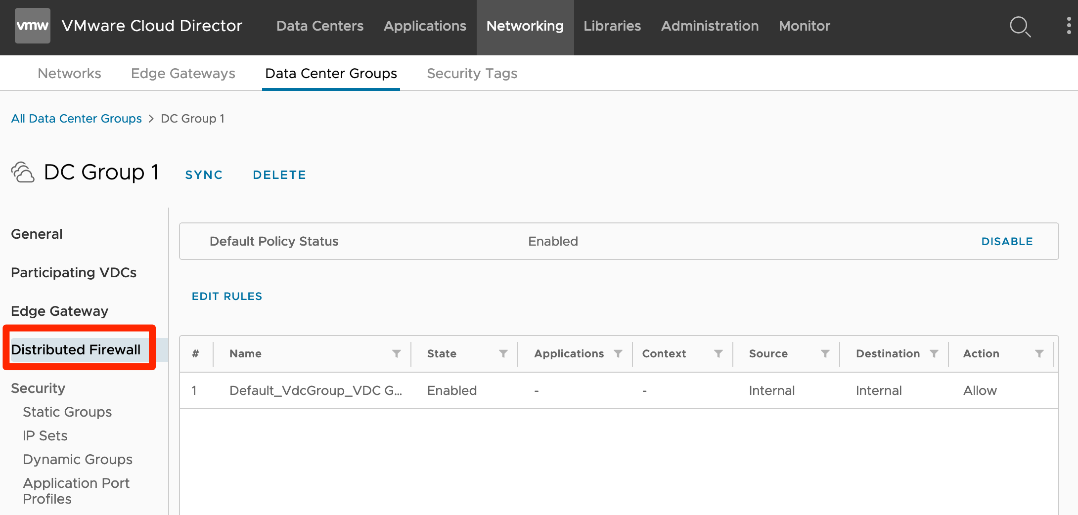Open the General section
Image resolution: width=1078 pixels, height=515 pixels.
coord(37,234)
